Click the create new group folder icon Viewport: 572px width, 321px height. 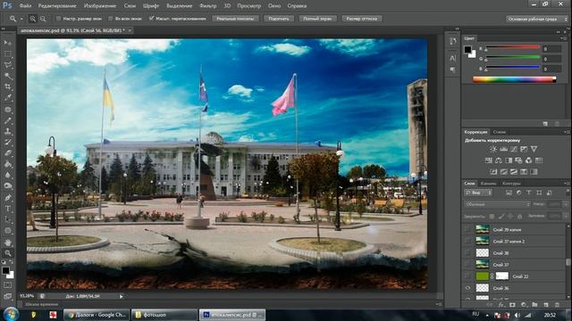534,305
